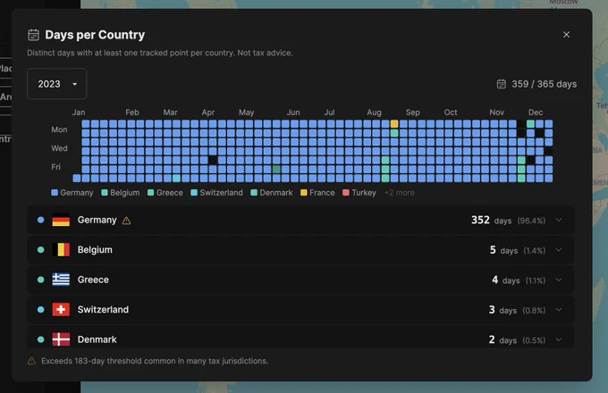Click the '(96.4%)' percentage for Germany
Image resolution: width=608 pixels, height=393 pixels.
[x=531, y=221]
